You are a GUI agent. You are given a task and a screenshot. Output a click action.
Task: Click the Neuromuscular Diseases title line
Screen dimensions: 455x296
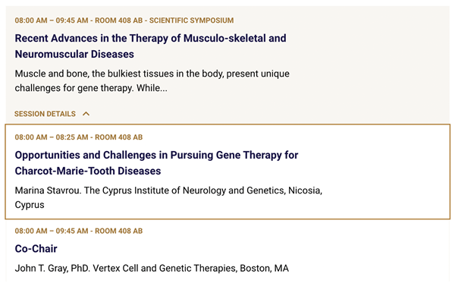74,54
